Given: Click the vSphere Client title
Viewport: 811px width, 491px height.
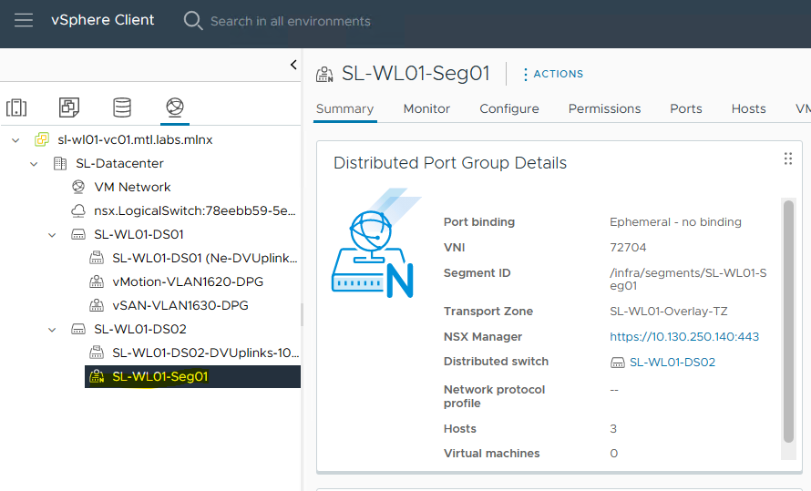Looking at the screenshot, I should (102, 20).
